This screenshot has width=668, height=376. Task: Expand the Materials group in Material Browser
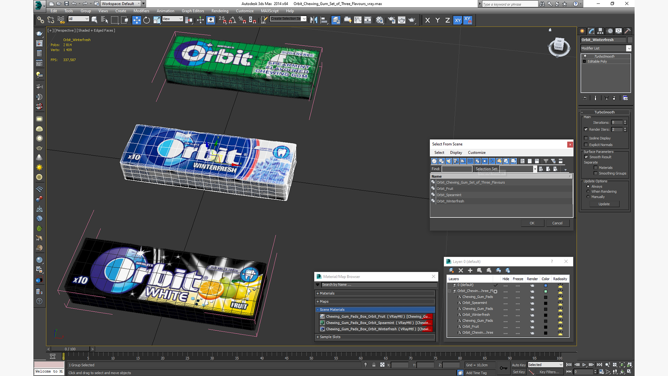375,293
